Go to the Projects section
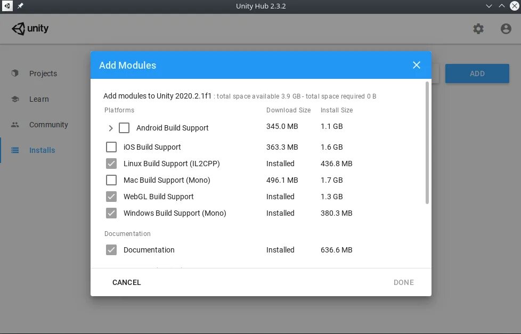Image resolution: width=521 pixels, height=334 pixels. click(43, 74)
